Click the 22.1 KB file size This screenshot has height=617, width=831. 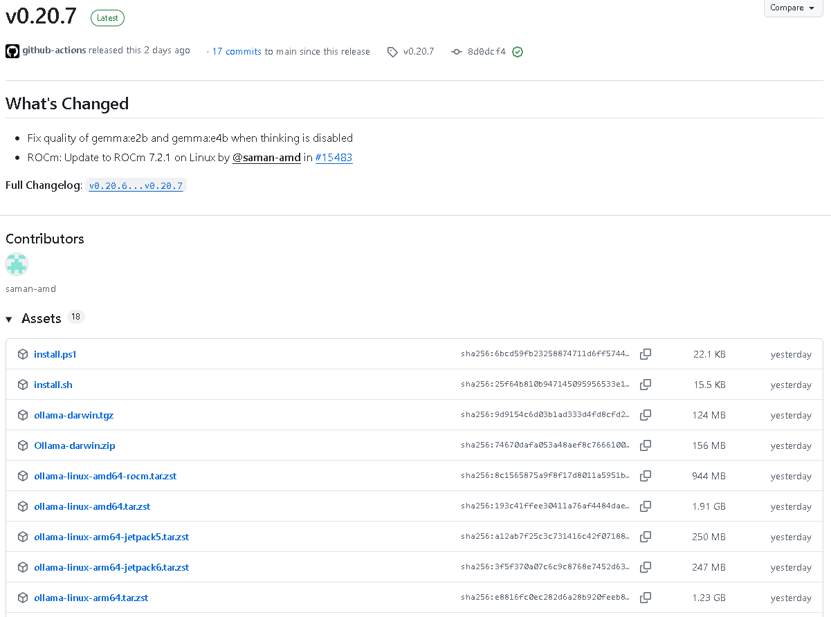tap(709, 354)
